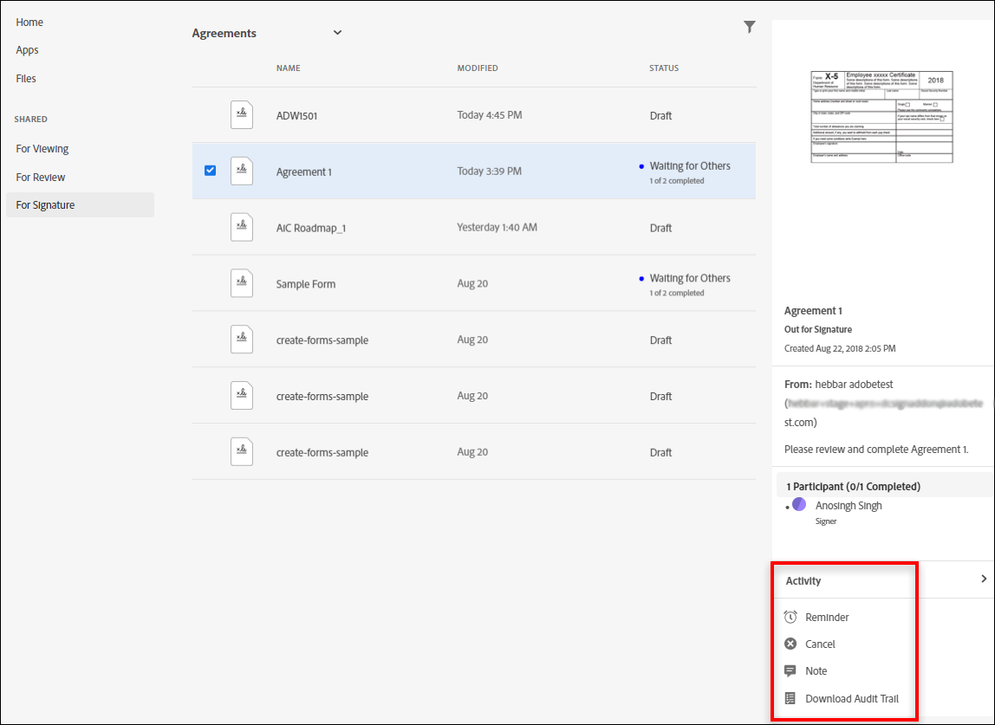Open the agreement preview thumbnail

tap(881, 117)
